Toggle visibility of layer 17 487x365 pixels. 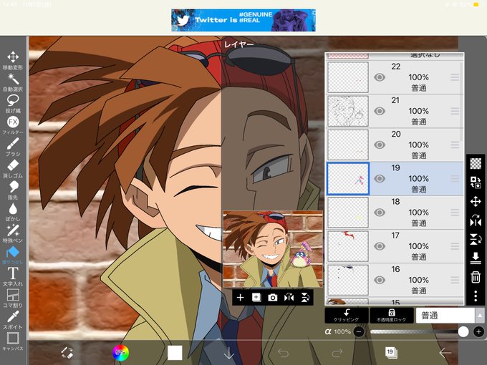click(x=380, y=246)
